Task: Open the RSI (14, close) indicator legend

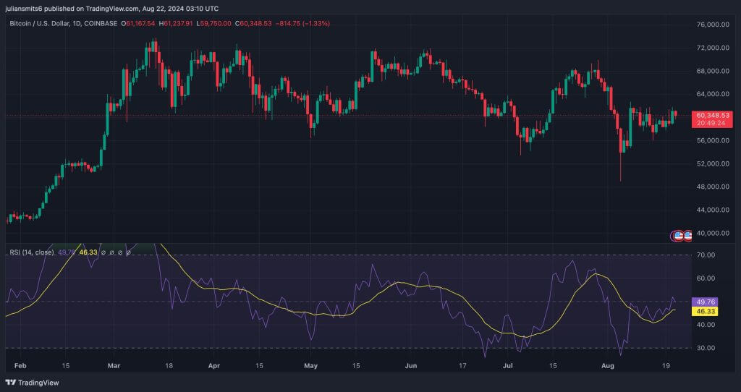Action: 32,252
